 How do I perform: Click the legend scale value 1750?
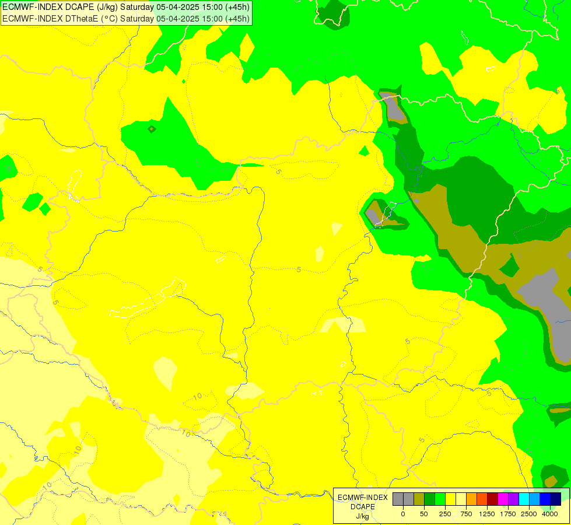[508, 514]
